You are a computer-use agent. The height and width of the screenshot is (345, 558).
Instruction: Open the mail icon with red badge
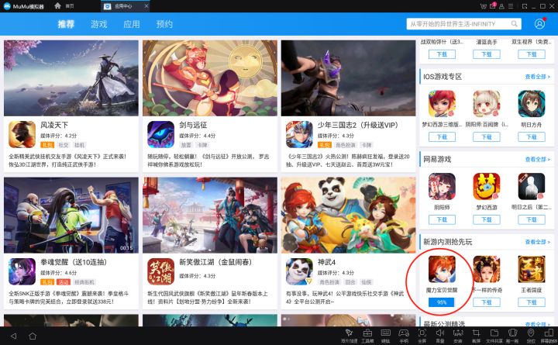coord(493,6)
